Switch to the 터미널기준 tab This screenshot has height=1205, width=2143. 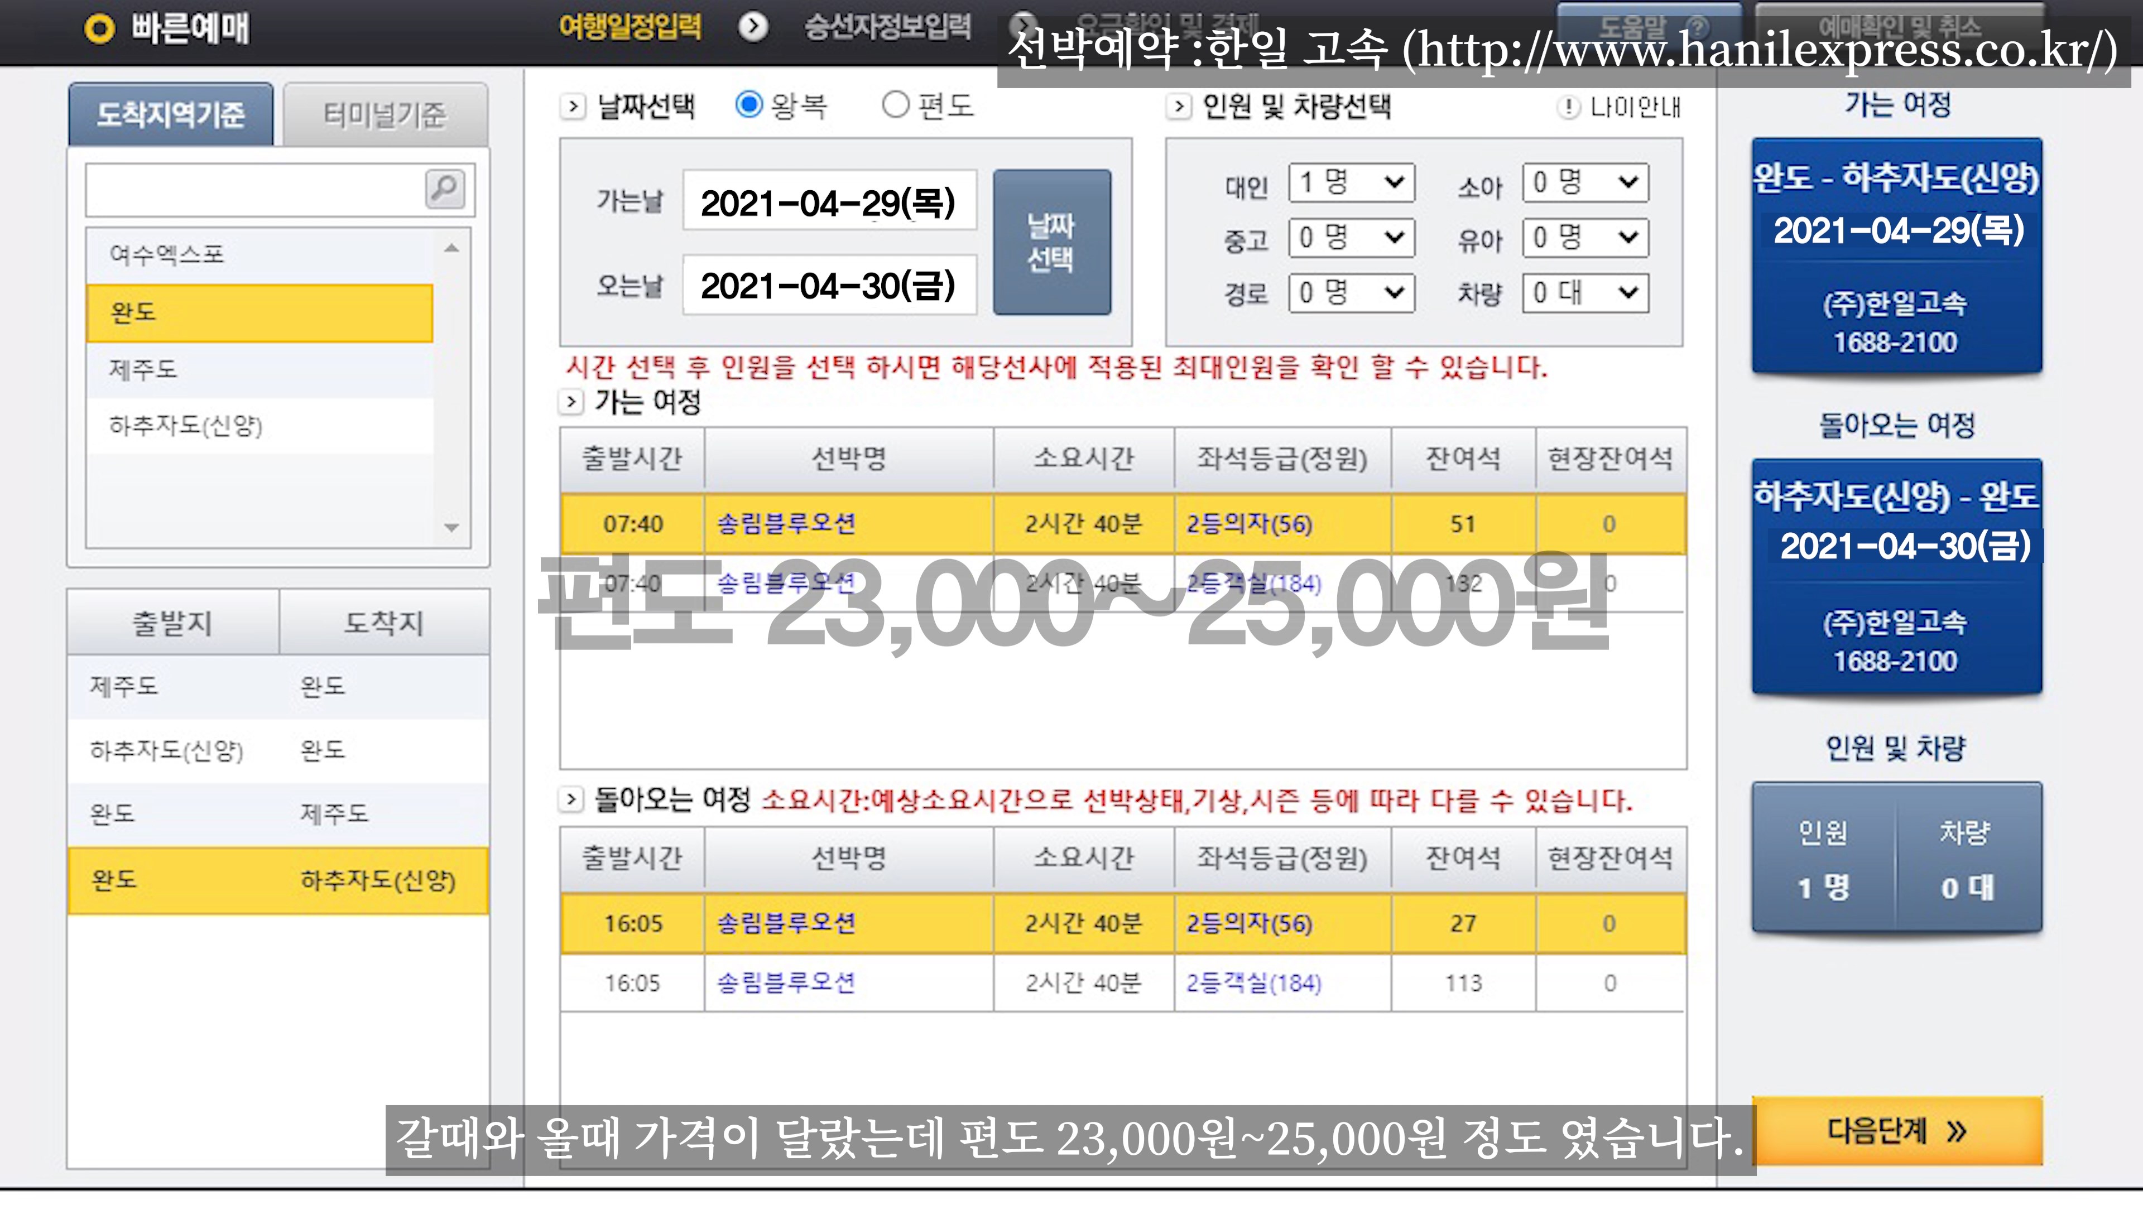click(x=385, y=115)
